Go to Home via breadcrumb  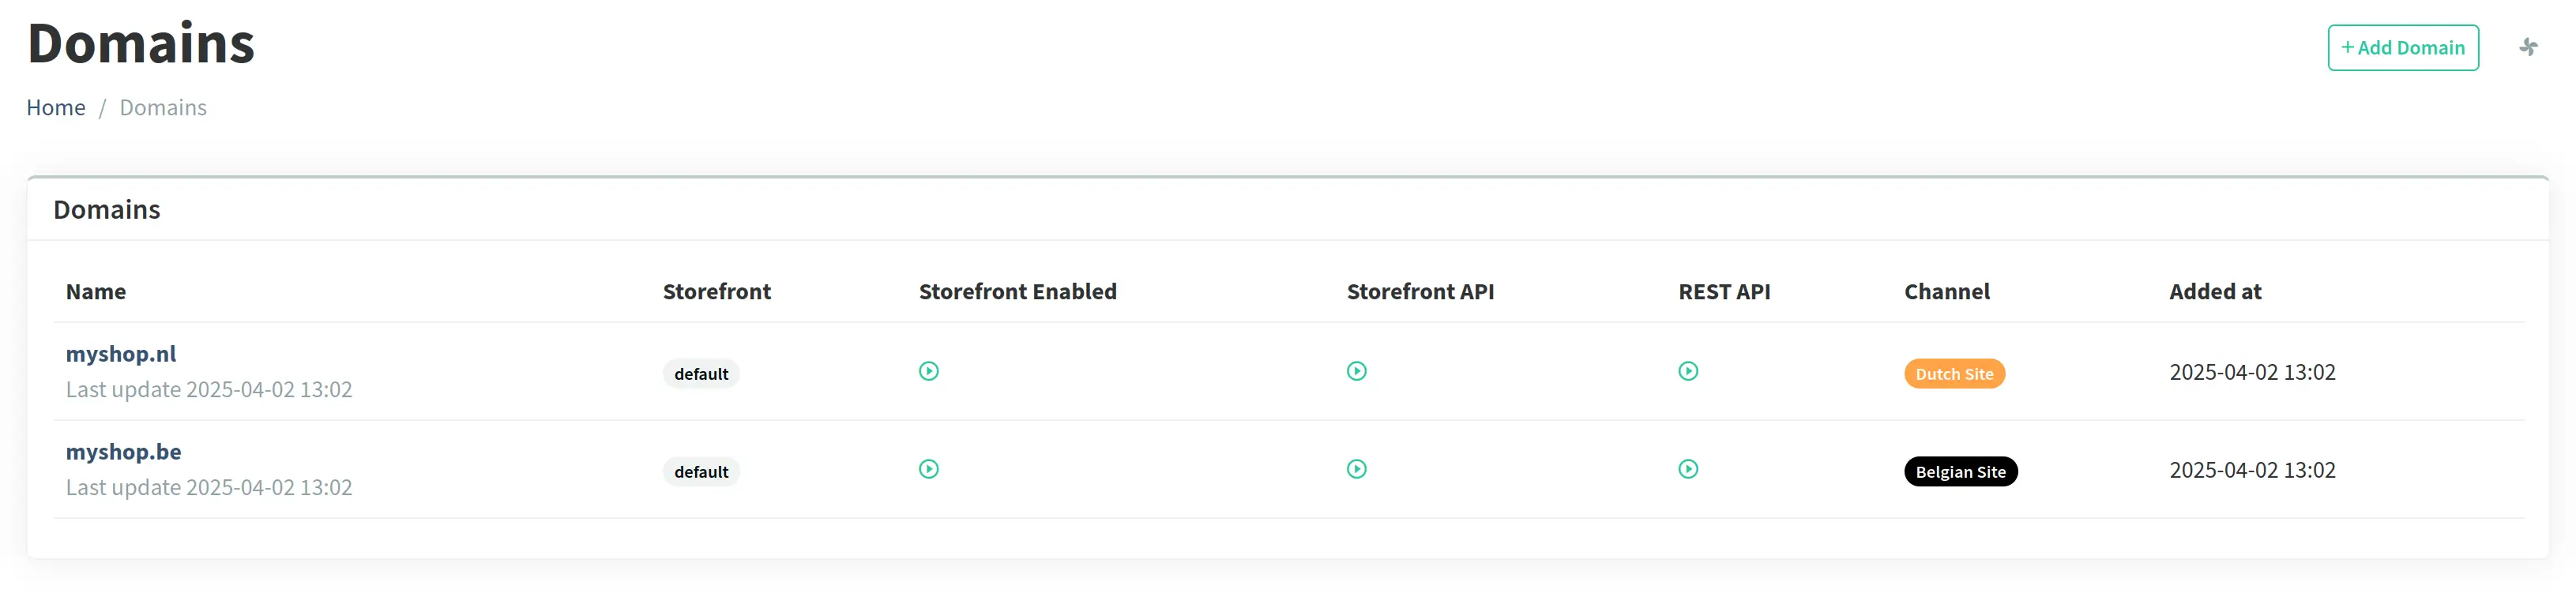point(56,108)
